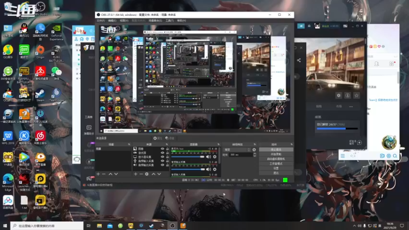Toggle visibility eye of the 音频输出采集 source
Viewport: 409px width, 230px height.
pyautogui.click(x=163, y=165)
